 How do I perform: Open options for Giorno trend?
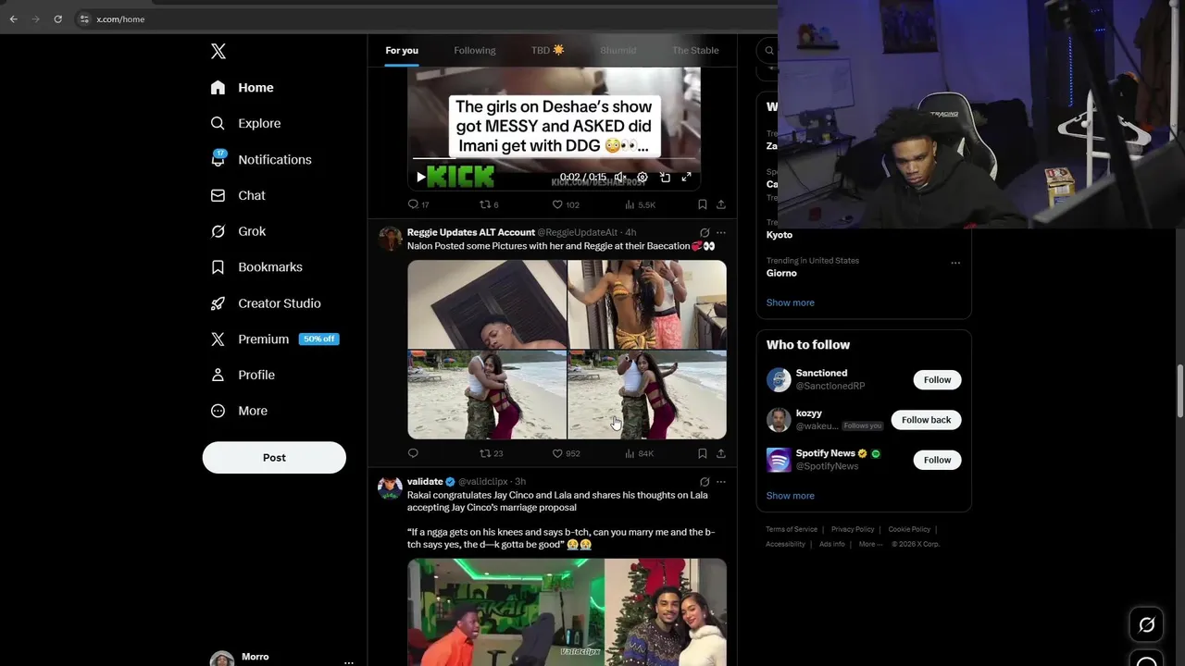pyautogui.click(x=955, y=263)
